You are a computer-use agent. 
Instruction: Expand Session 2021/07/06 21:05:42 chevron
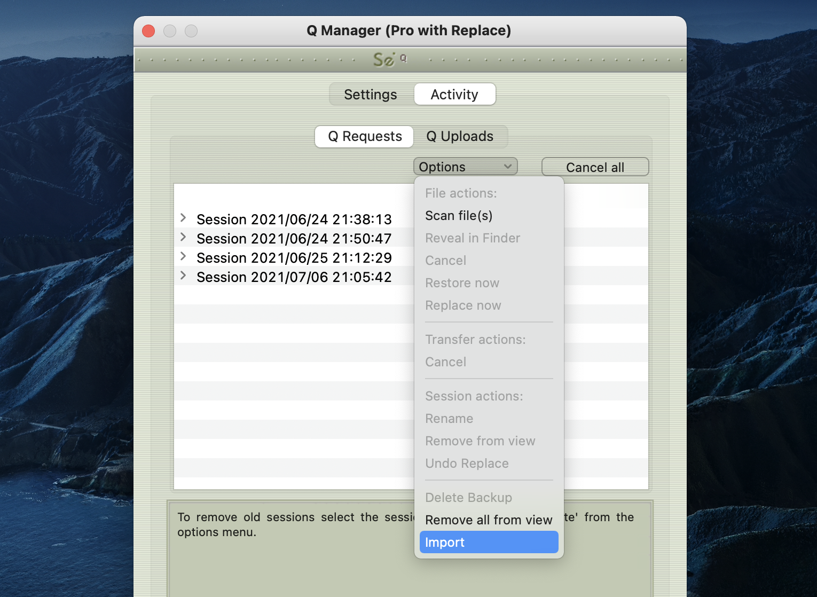point(183,276)
